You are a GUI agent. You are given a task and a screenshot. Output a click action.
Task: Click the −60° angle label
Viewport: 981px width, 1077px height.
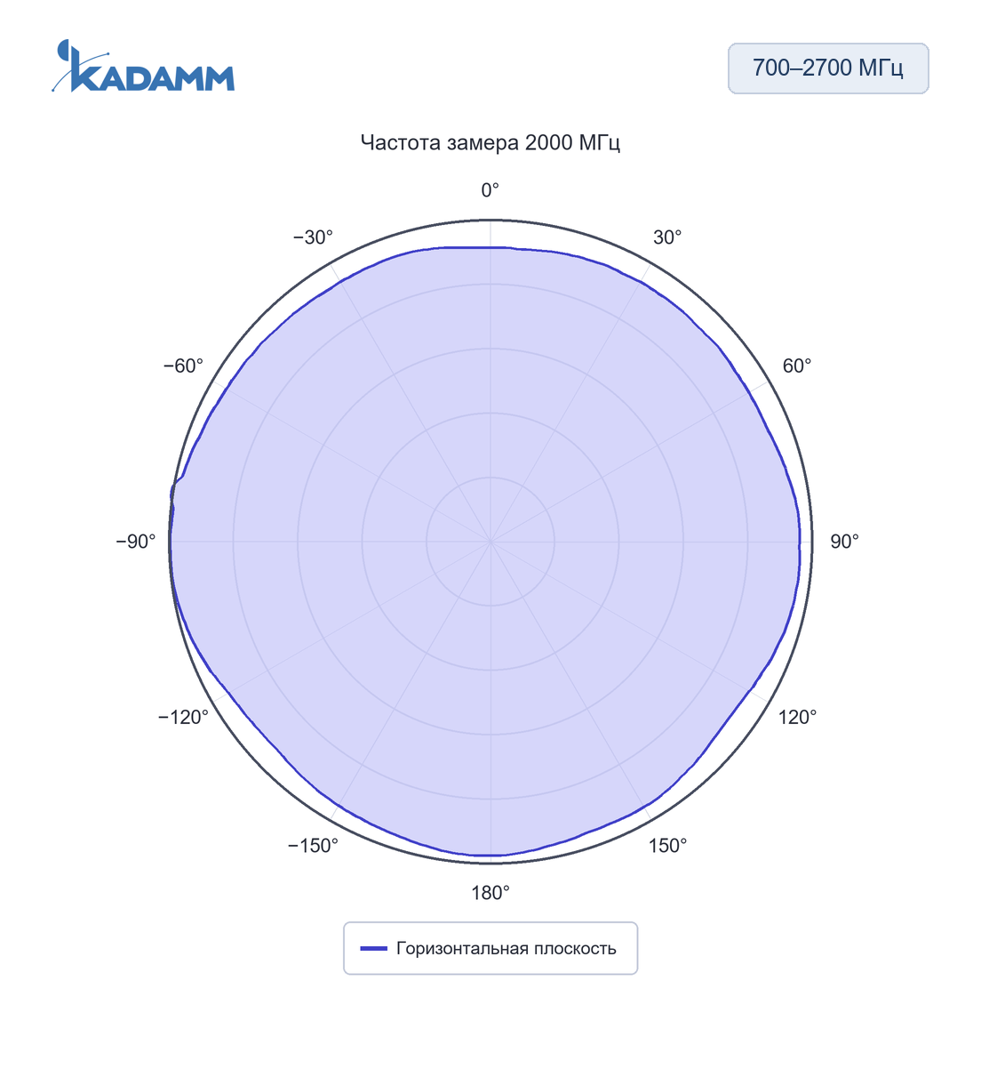click(183, 366)
